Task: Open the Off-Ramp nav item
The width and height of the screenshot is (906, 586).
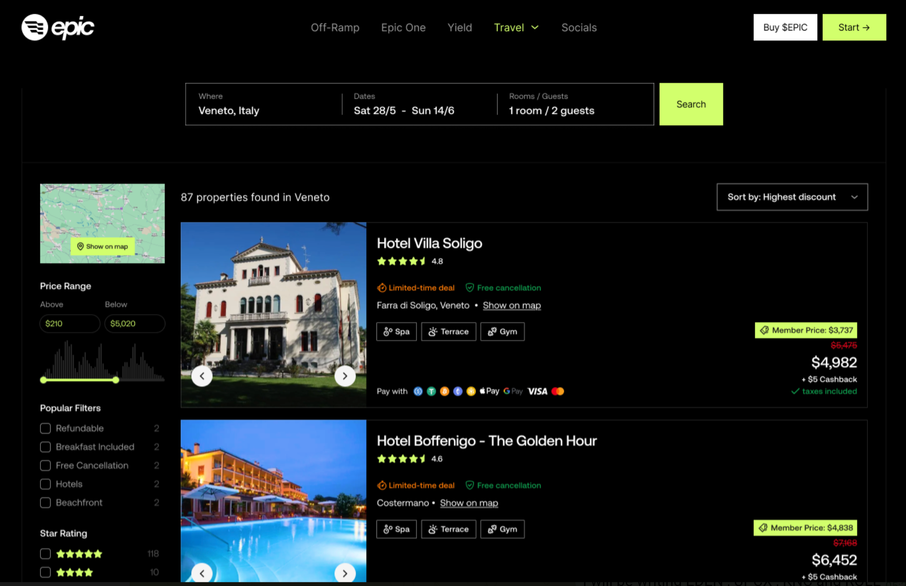Action: (x=335, y=28)
